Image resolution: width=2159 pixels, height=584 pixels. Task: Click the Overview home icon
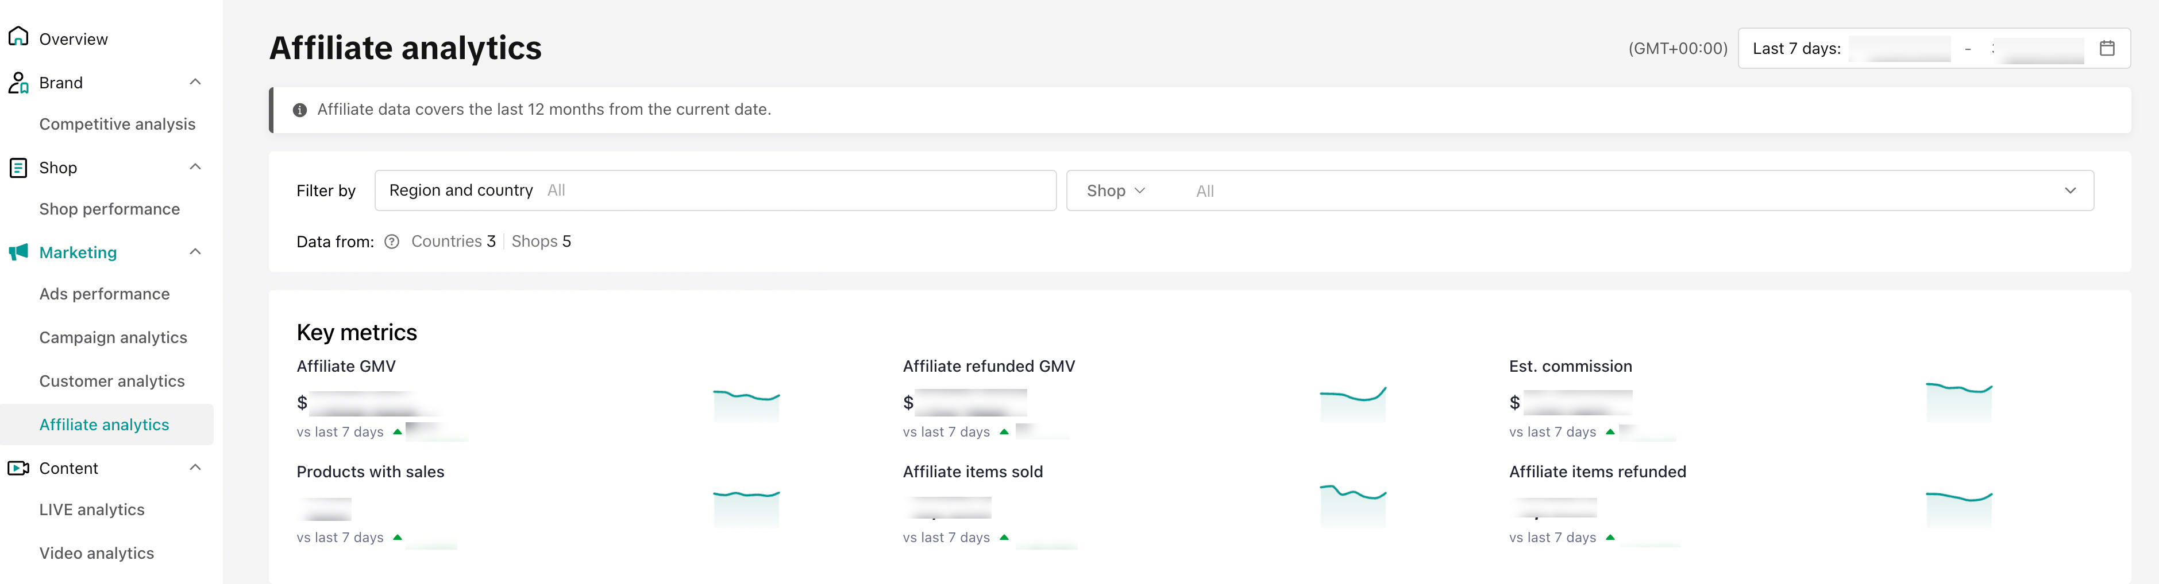coord(18,37)
